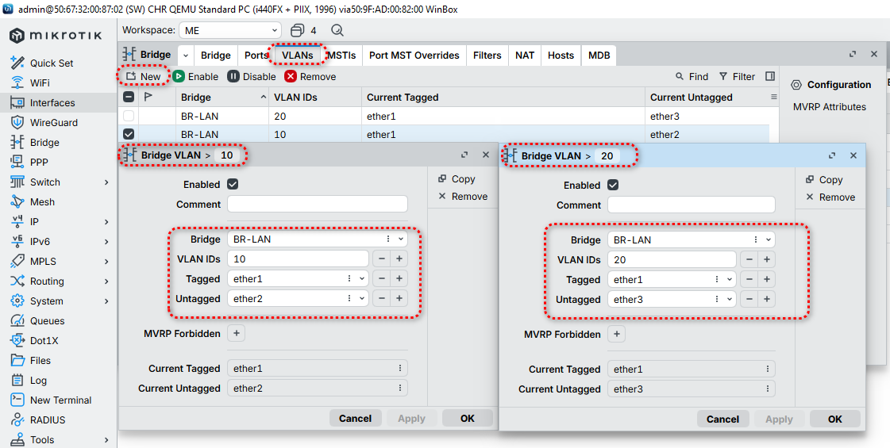This screenshot has width=890, height=448.
Task: Click the red Remove toolbar icon
Action: (291, 76)
